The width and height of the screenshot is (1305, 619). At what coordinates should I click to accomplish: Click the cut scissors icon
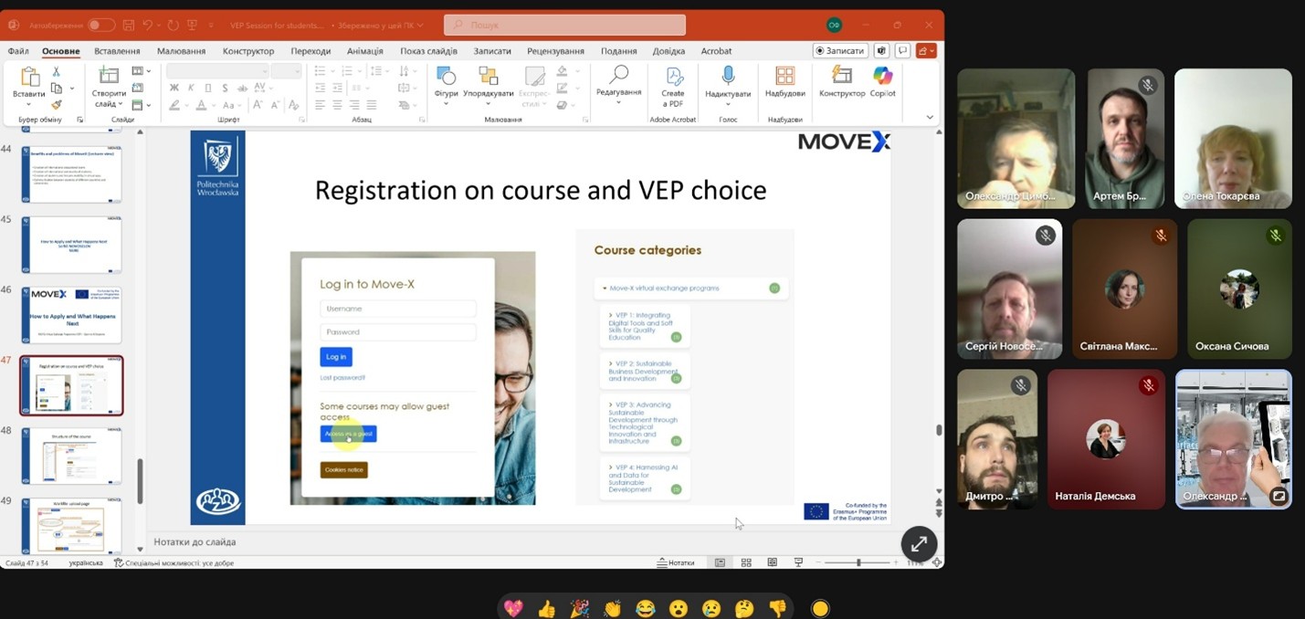[x=57, y=71]
